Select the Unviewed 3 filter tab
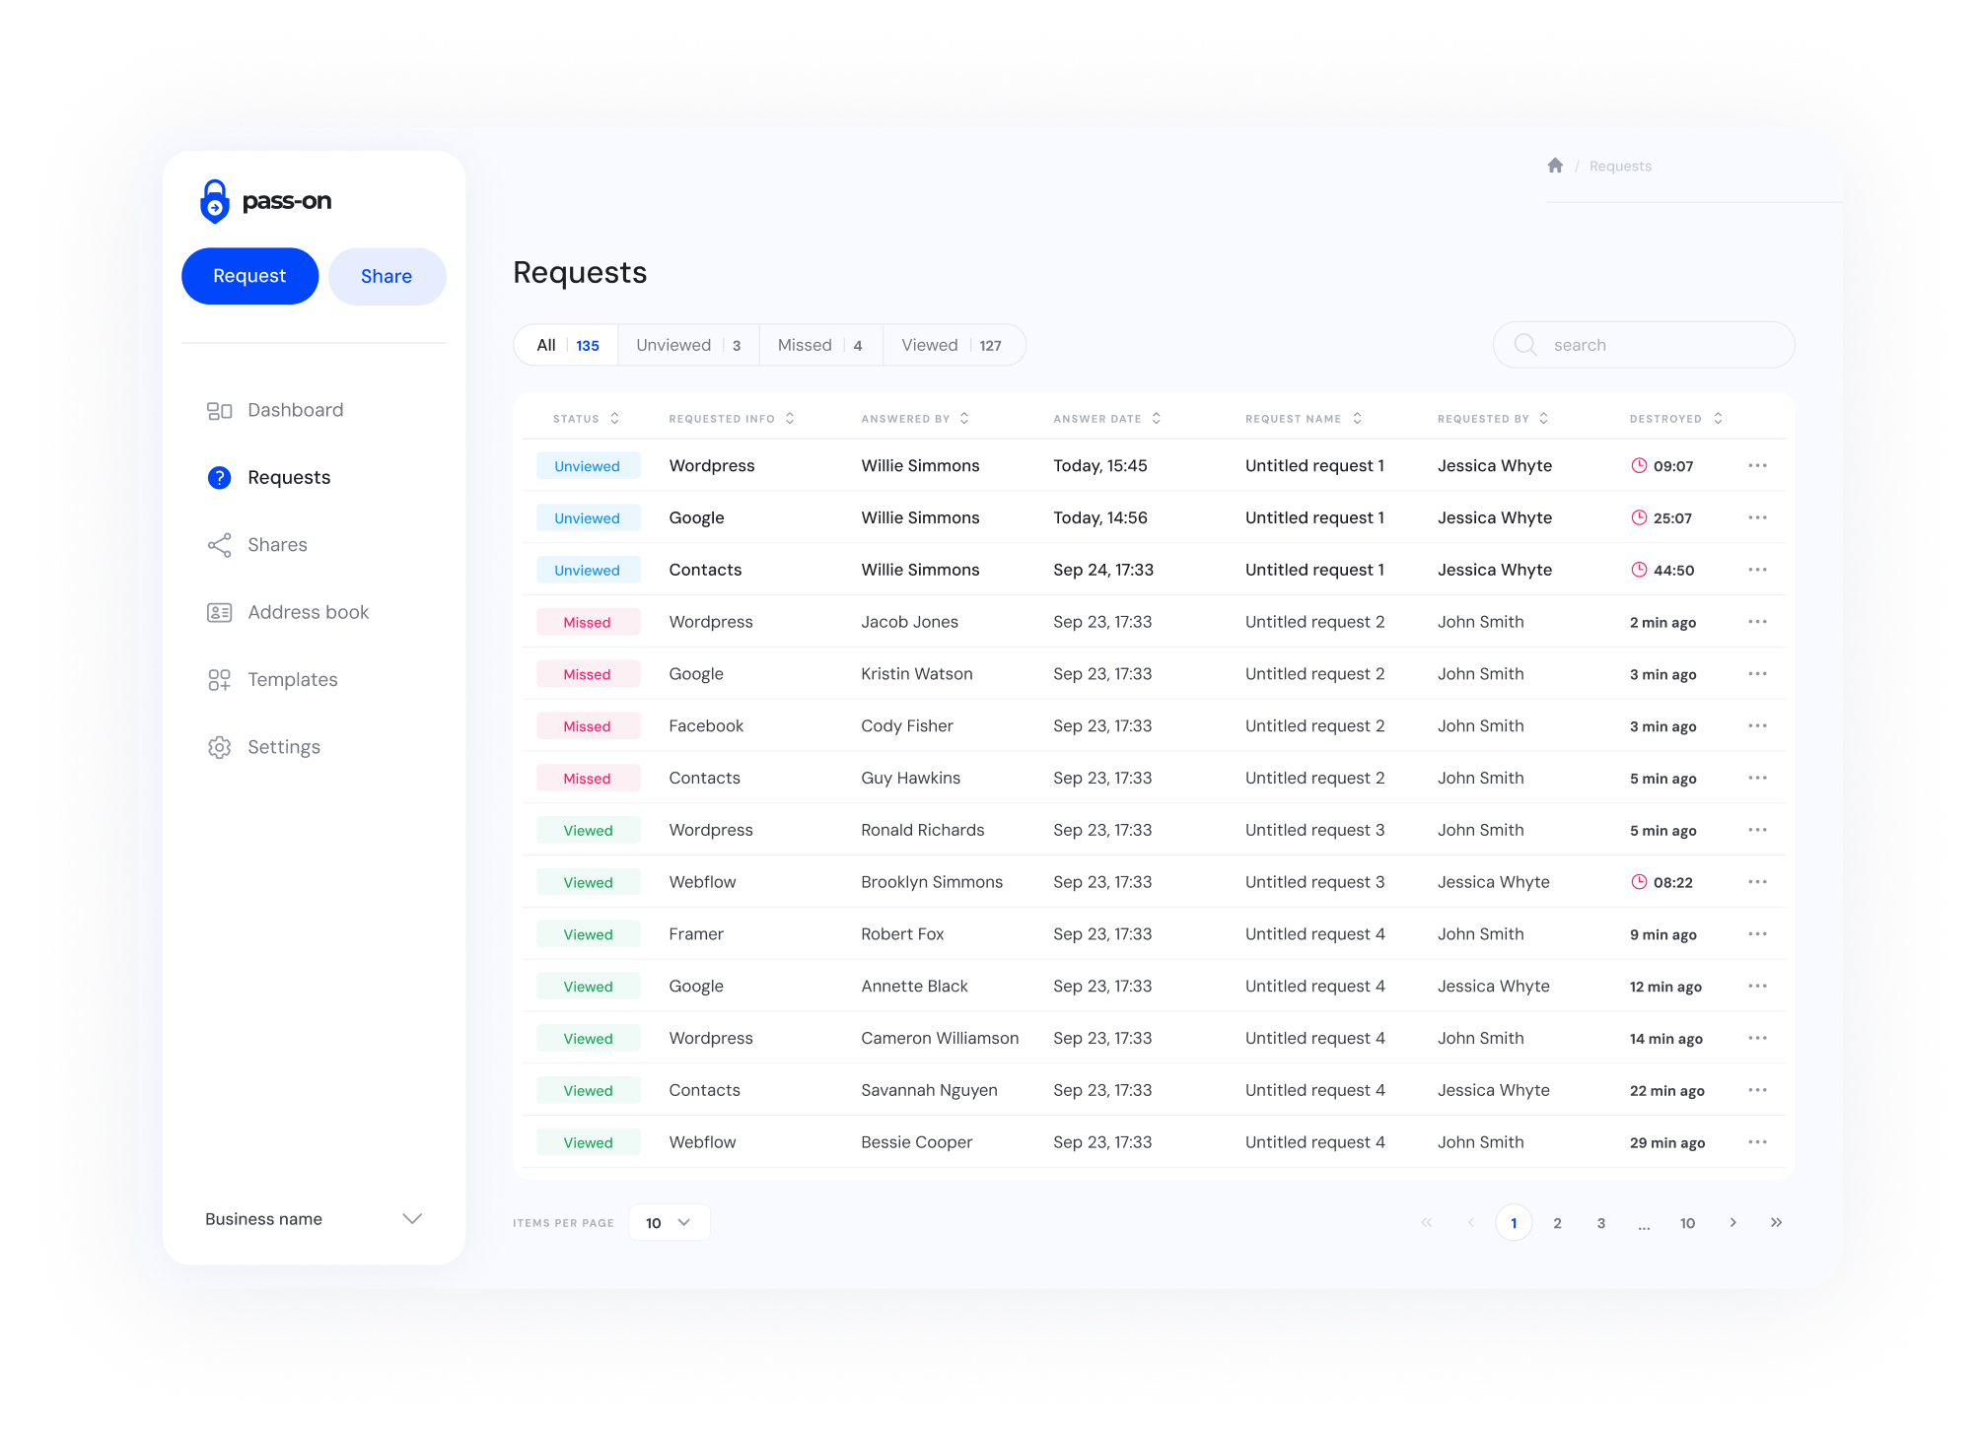The image size is (1979, 1436). [x=688, y=345]
